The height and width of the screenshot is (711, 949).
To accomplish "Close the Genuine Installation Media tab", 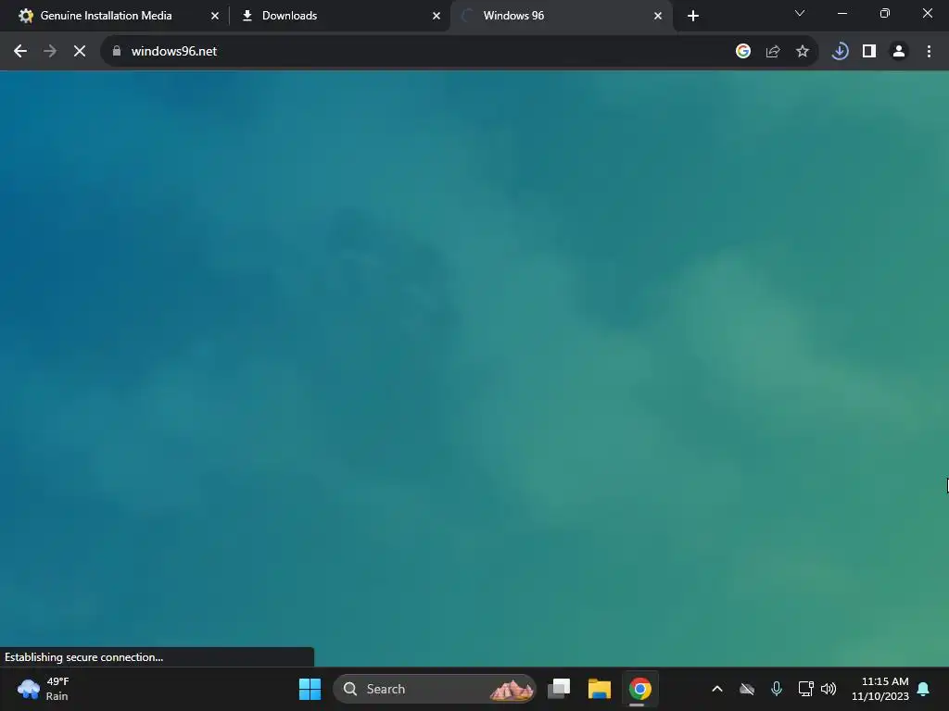I will [215, 16].
